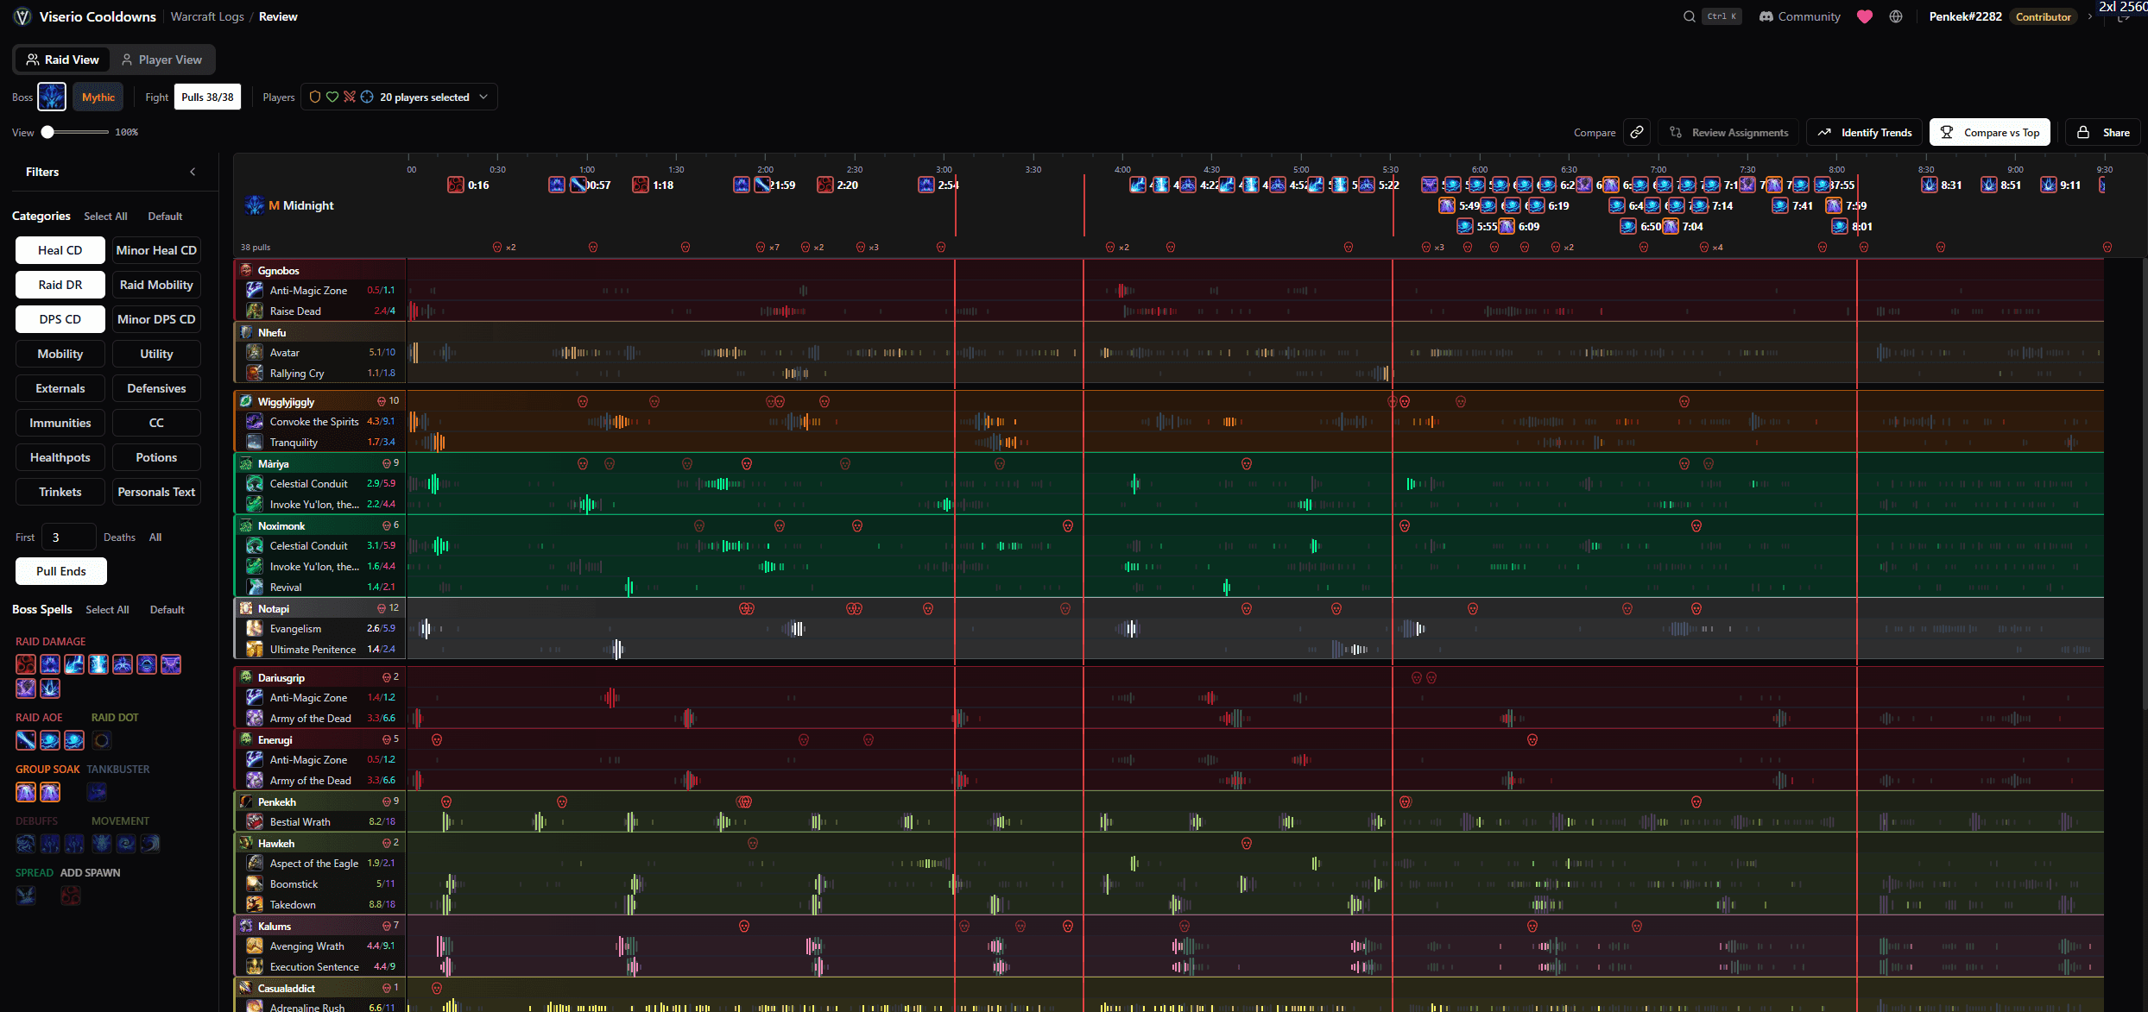Click the Compare vs Top button

(1990, 132)
